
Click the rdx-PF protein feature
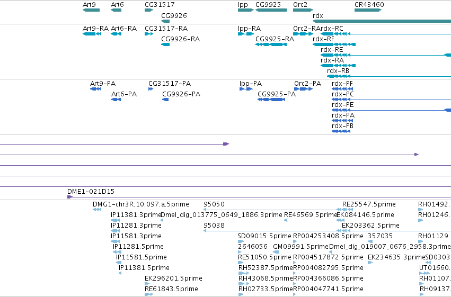tap(342, 89)
